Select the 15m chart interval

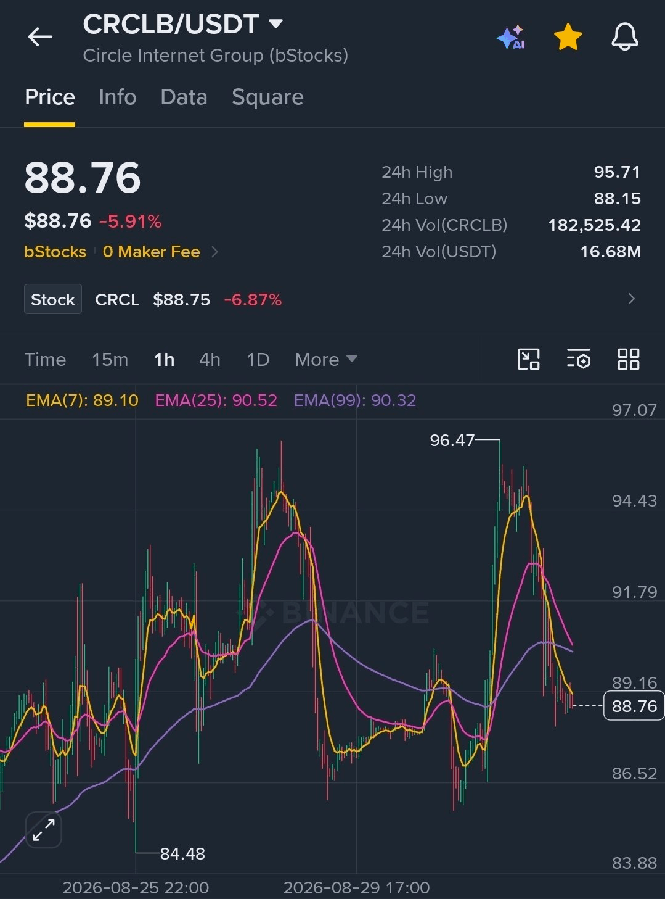click(110, 360)
